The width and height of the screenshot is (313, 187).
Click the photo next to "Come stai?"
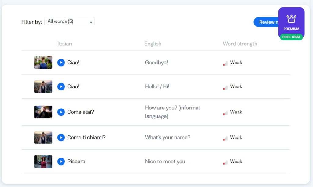(43, 112)
